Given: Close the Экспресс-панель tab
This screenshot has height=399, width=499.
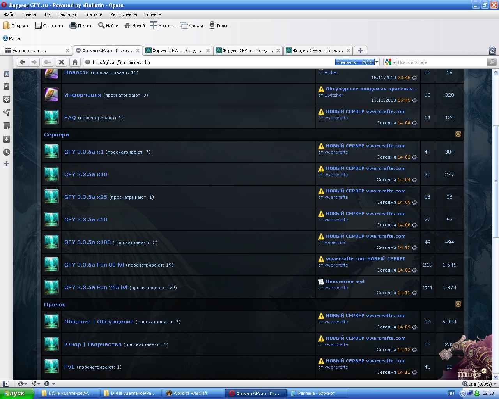Looking at the screenshot, I should click(67, 51).
